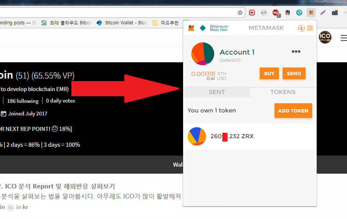Open the Ethereum Main Net network selector
The width and height of the screenshot is (347, 219).
click(214, 28)
